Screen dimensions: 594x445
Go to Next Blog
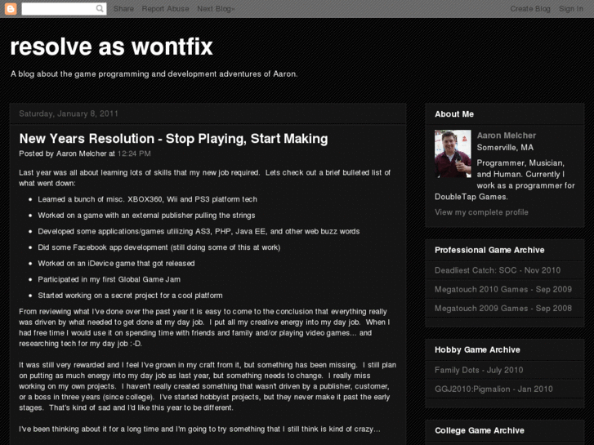(216, 9)
